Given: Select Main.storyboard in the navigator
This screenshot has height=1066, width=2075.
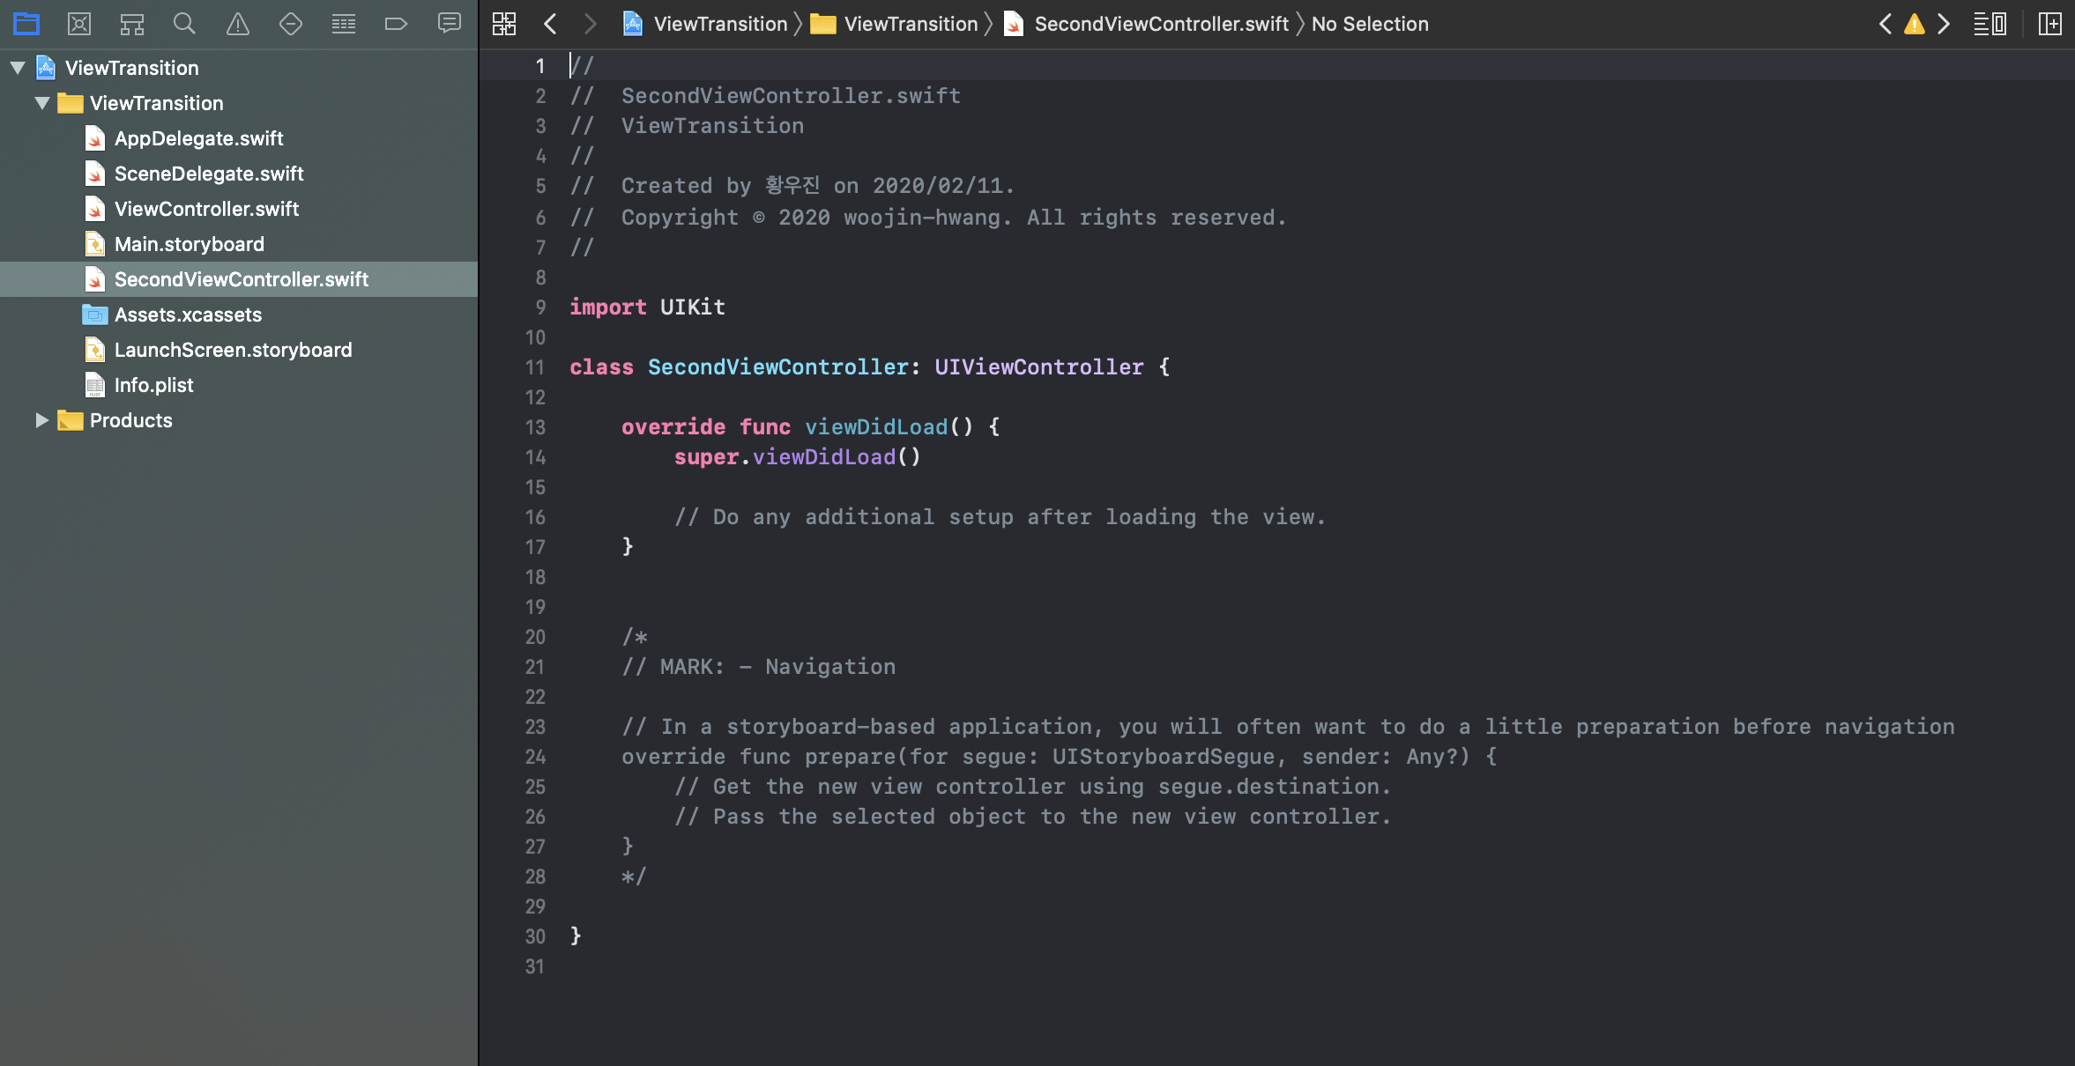Looking at the screenshot, I should tap(189, 244).
